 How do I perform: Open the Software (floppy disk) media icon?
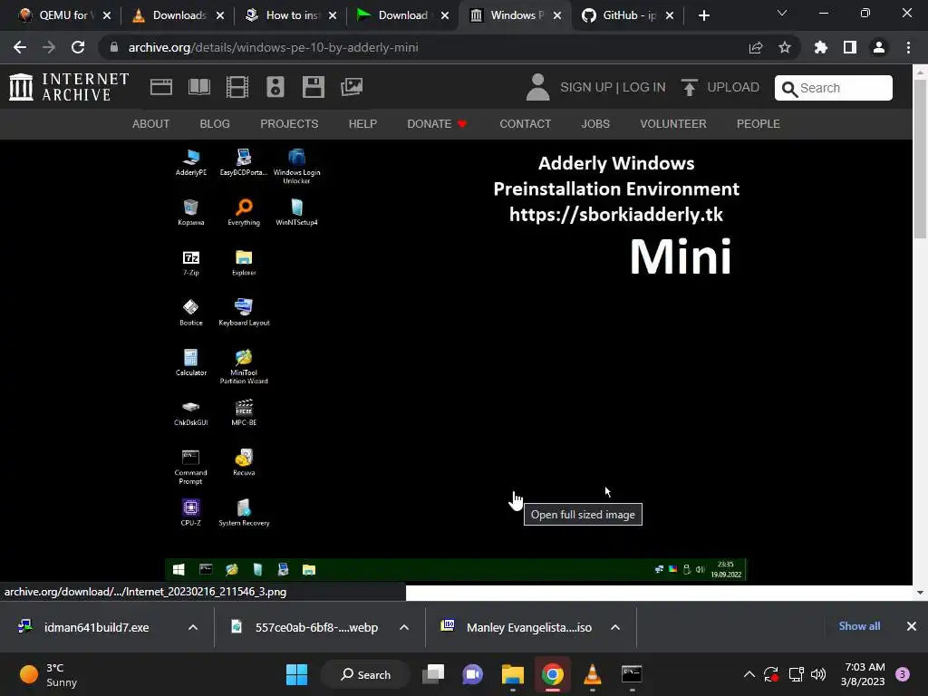tap(313, 87)
